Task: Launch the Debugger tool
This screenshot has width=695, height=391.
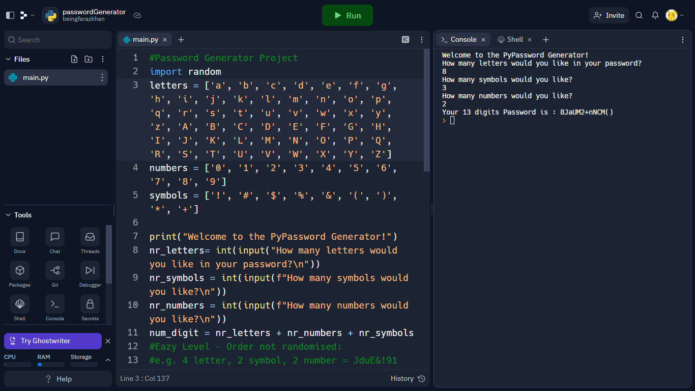Action: (x=90, y=274)
